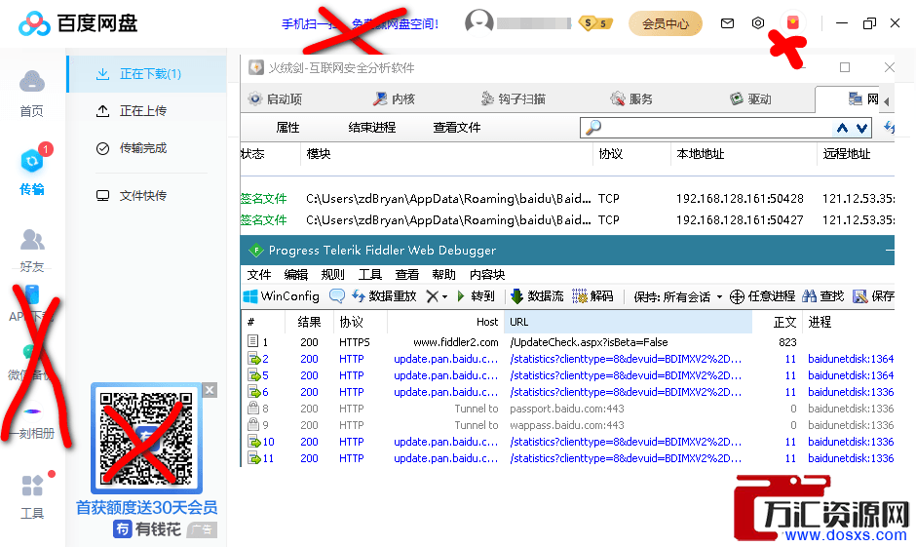
Task: Close the QR code advertisement
Action: (x=210, y=390)
